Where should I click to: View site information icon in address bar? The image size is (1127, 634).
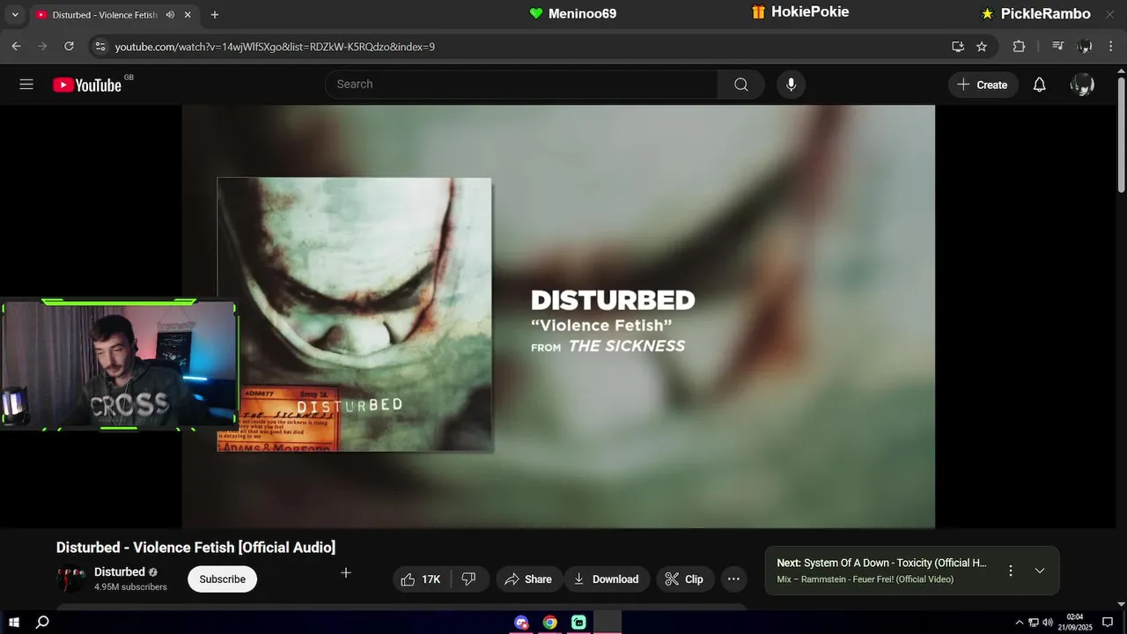point(99,46)
